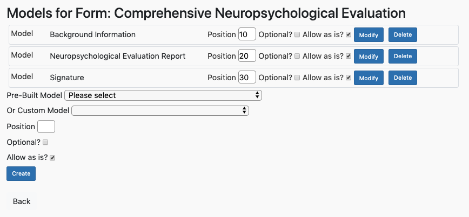Uncheck Allow as is for Signature model
Viewport: 469px width, 217px height.
pyautogui.click(x=348, y=78)
